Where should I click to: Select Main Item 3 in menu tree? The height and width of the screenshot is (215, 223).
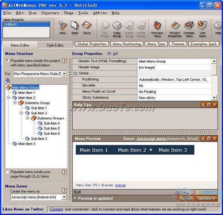click(26, 144)
